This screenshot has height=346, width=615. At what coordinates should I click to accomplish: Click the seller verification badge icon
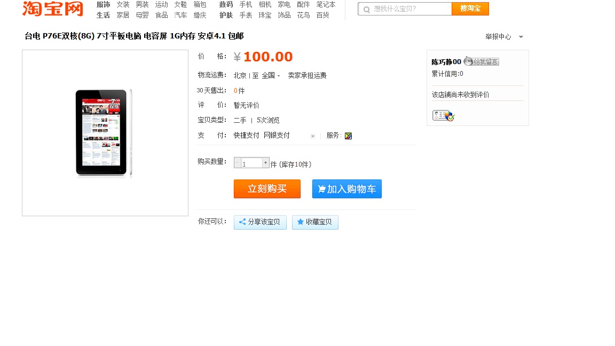pyautogui.click(x=443, y=115)
